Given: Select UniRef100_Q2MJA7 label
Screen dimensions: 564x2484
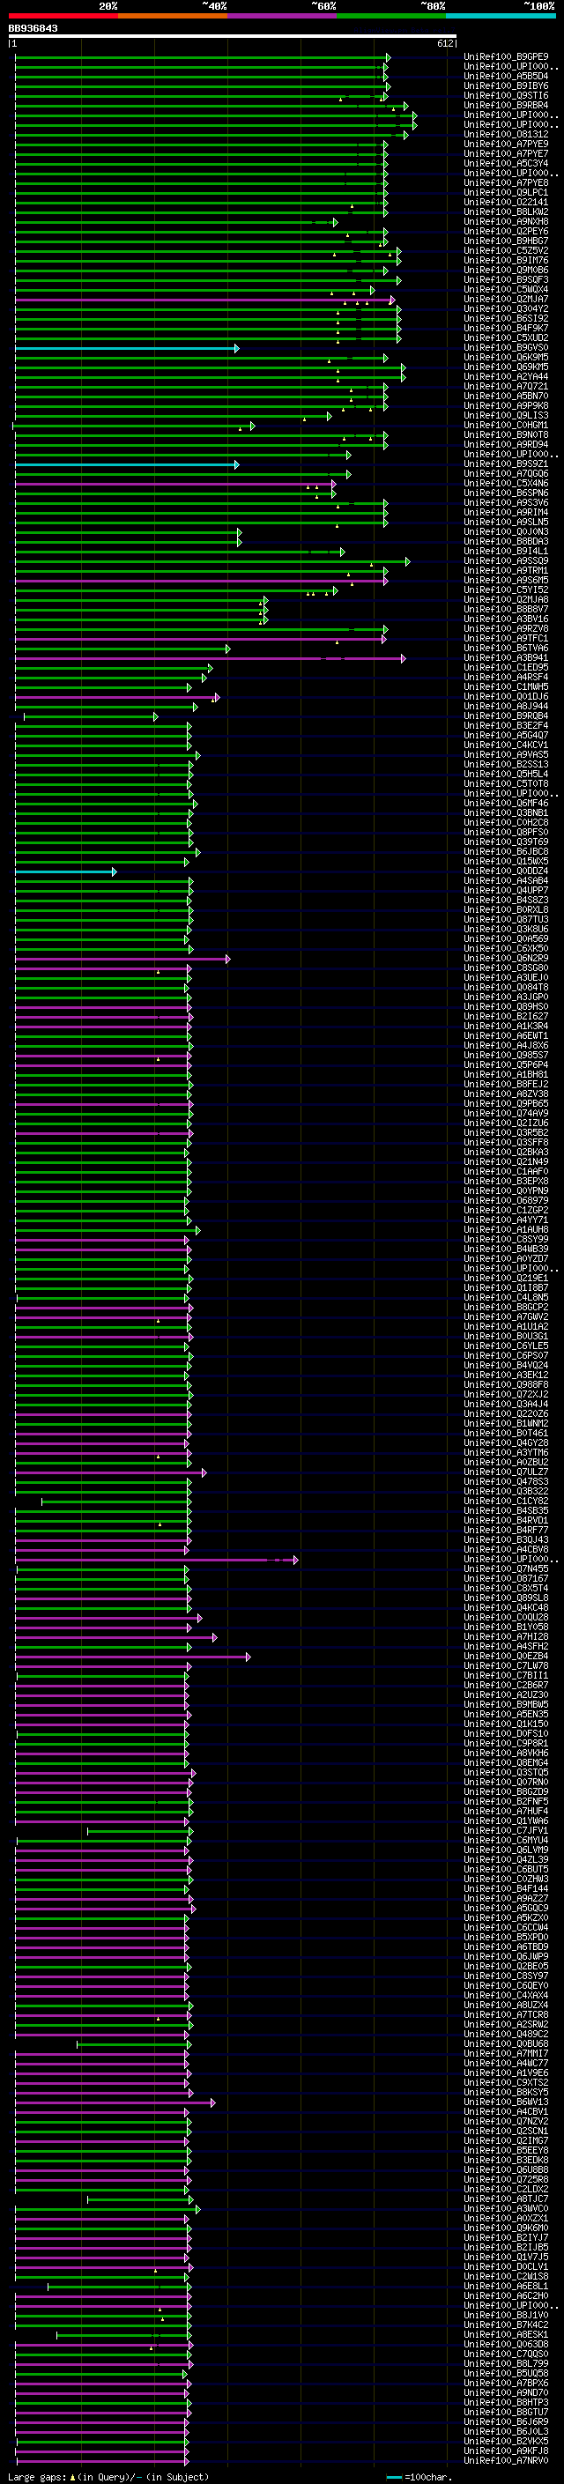Looking at the screenshot, I should point(506,299).
